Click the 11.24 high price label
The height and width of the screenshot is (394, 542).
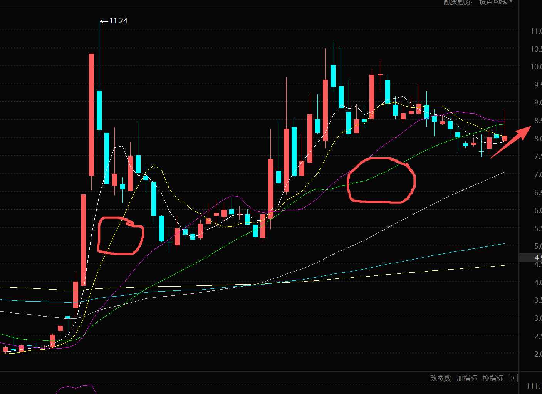pyautogui.click(x=118, y=21)
